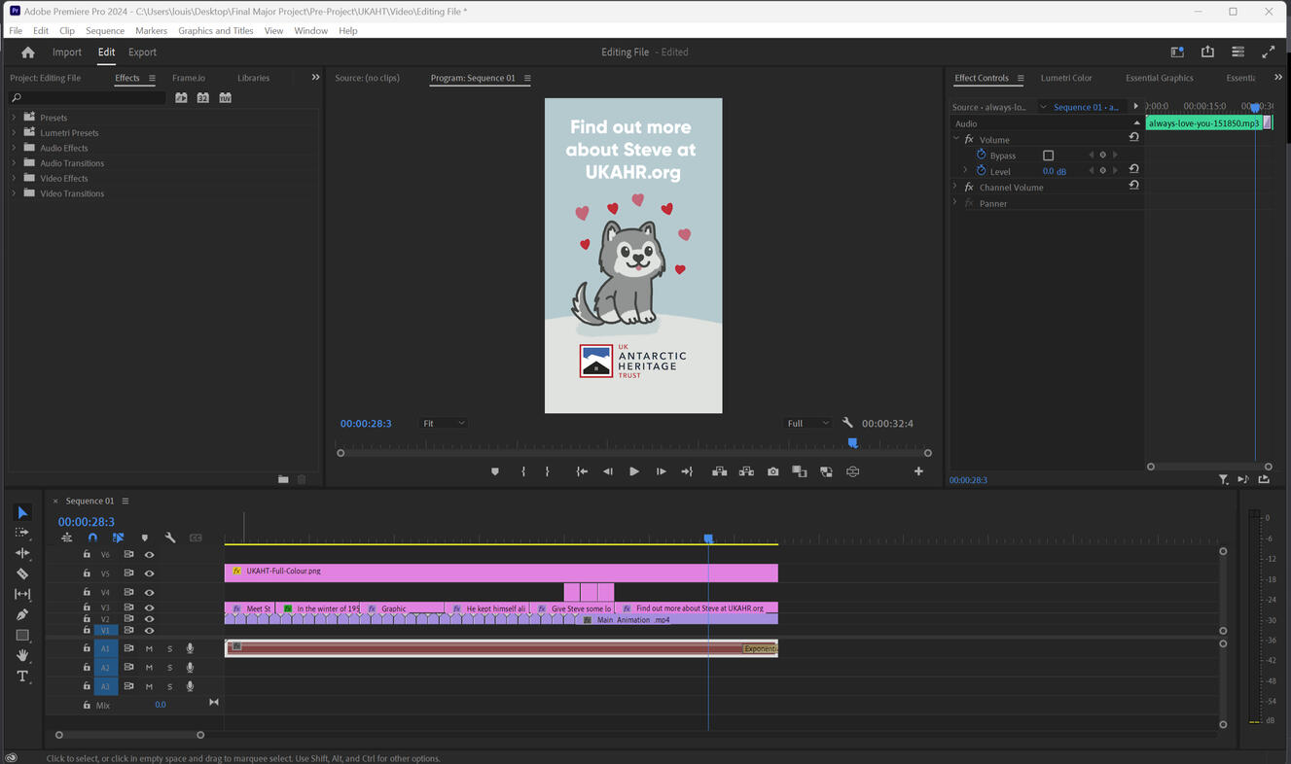Enable the Volume Bypass checkbox

pyautogui.click(x=1048, y=156)
